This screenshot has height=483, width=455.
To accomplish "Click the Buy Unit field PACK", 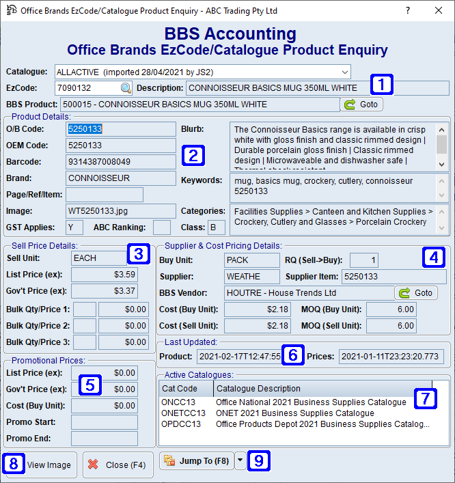I will click(x=252, y=260).
